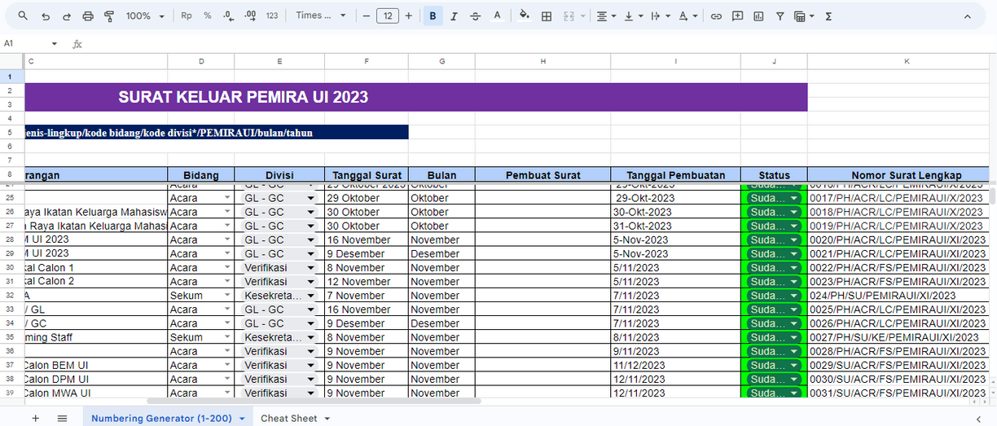Open vertical align options
The width and height of the screenshot is (997, 426).
[x=634, y=16]
